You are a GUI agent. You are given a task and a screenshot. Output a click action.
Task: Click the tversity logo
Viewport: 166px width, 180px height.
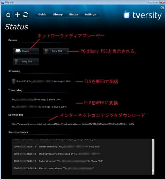coord(142,15)
